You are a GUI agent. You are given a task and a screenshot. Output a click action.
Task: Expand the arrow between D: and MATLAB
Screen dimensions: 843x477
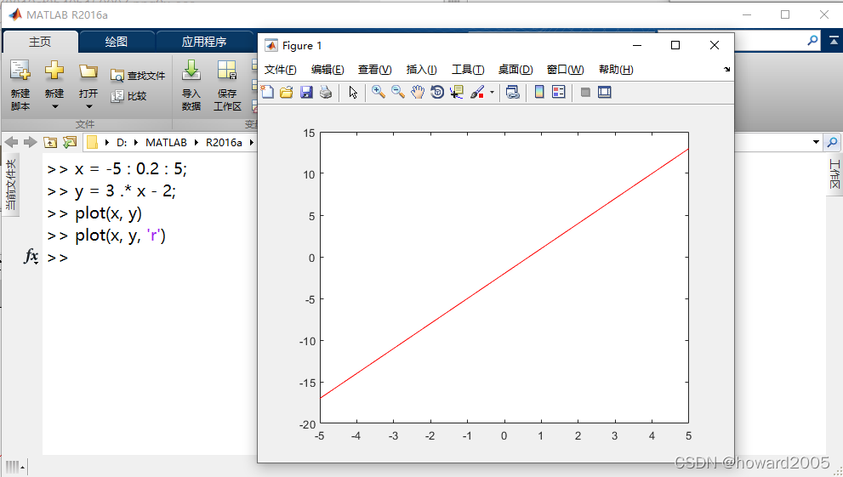coord(136,142)
